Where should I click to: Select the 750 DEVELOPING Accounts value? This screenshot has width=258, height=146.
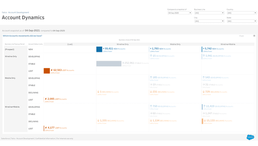[x=163, y=106]
